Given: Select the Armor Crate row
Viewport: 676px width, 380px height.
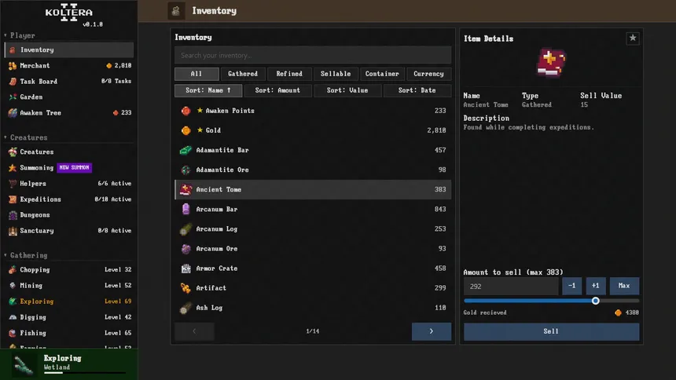Looking at the screenshot, I should click(x=313, y=269).
